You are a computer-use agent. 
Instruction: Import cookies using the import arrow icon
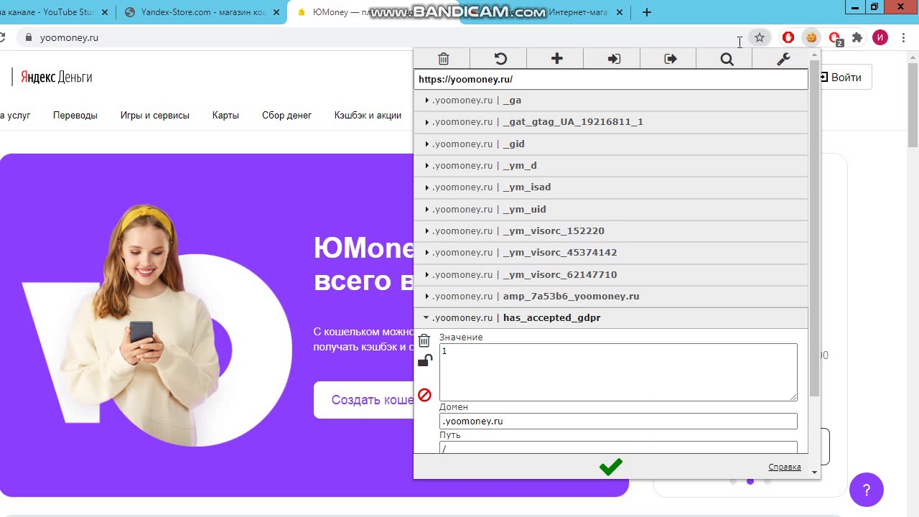tap(613, 59)
